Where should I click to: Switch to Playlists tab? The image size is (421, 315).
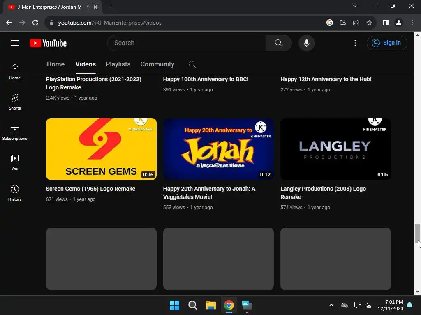coord(118,64)
